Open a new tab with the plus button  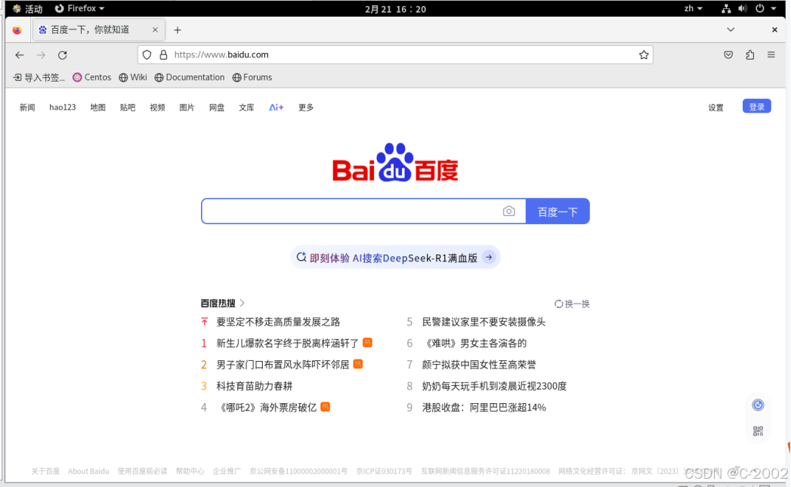(178, 30)
